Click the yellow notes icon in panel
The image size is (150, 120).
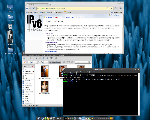pyautogui.click(x=111, y=118)
